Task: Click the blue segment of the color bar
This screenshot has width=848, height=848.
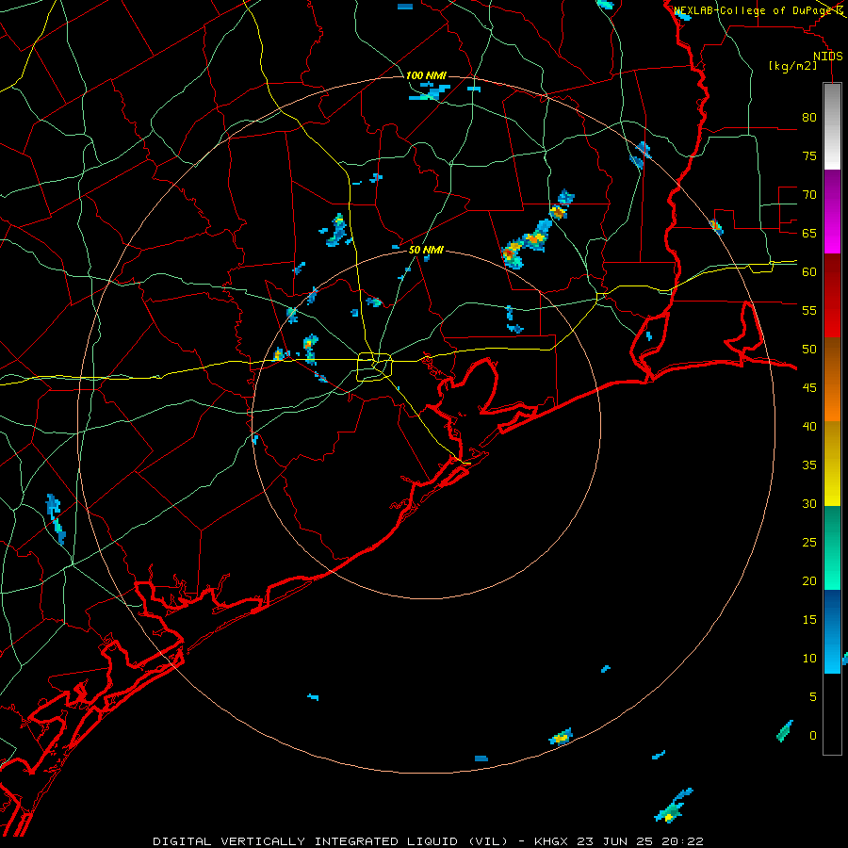Action: coord(832,631)
